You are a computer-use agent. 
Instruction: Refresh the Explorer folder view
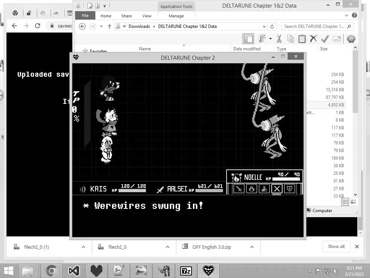click(272, 26)
